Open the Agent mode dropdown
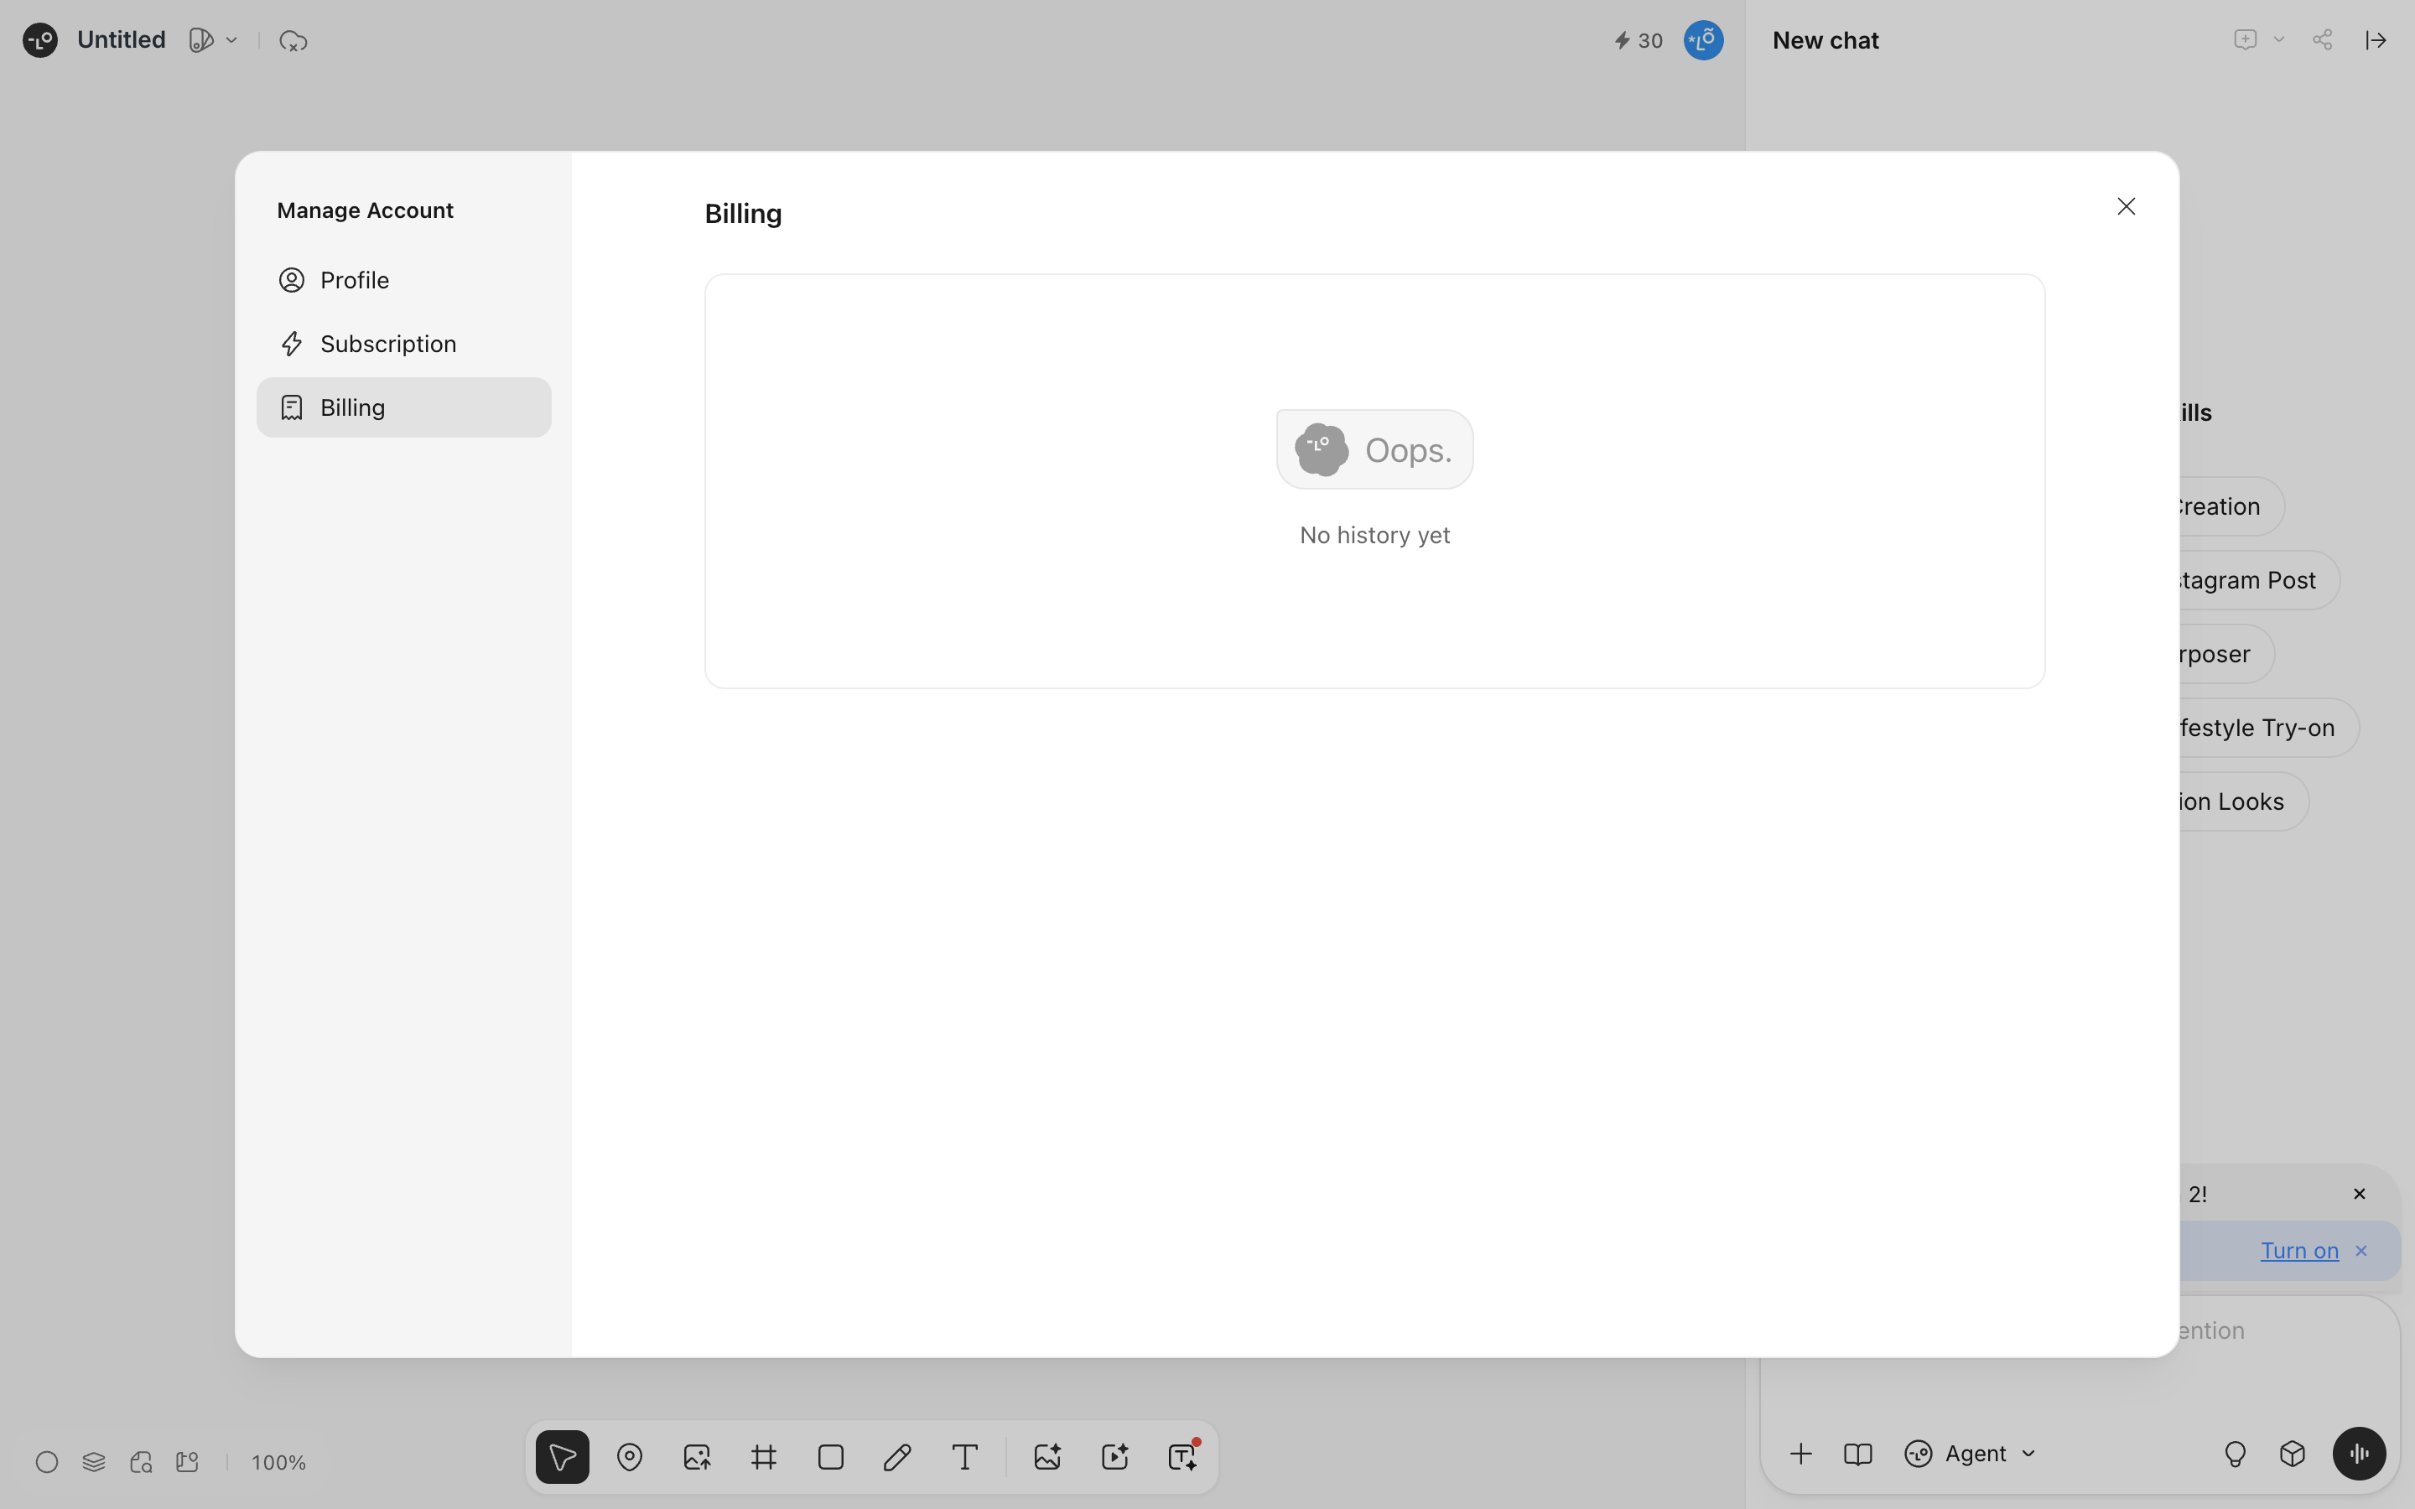This screenshot has width=2415, height=1509. pos(1970,1455)
